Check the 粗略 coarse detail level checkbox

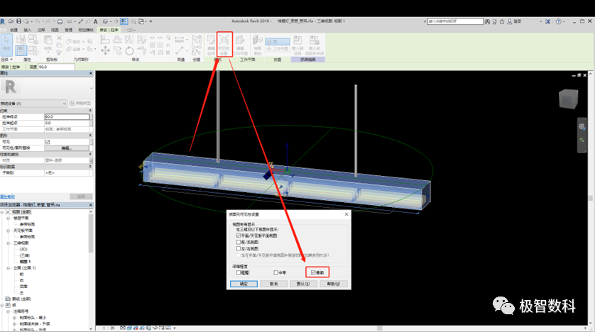[239, 272]
